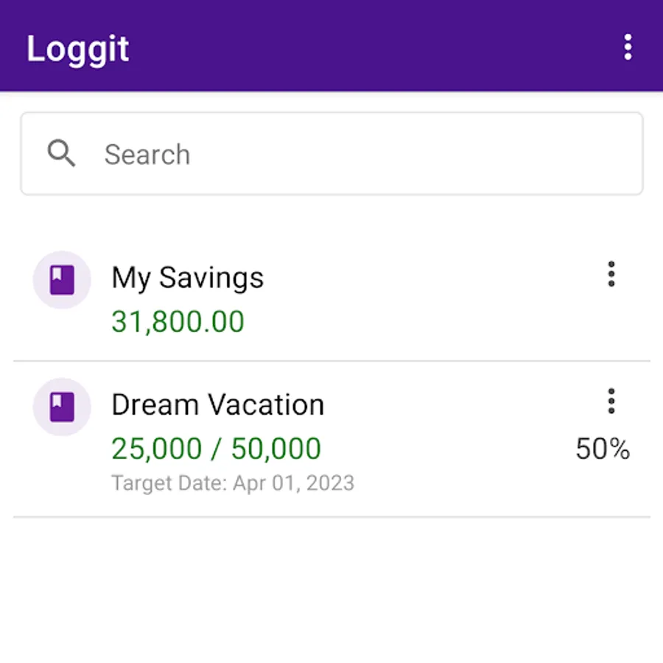Click the 50,000 goal target amount
The width and height of the screenshot is (663, 663).
click(x=276, y=449)
